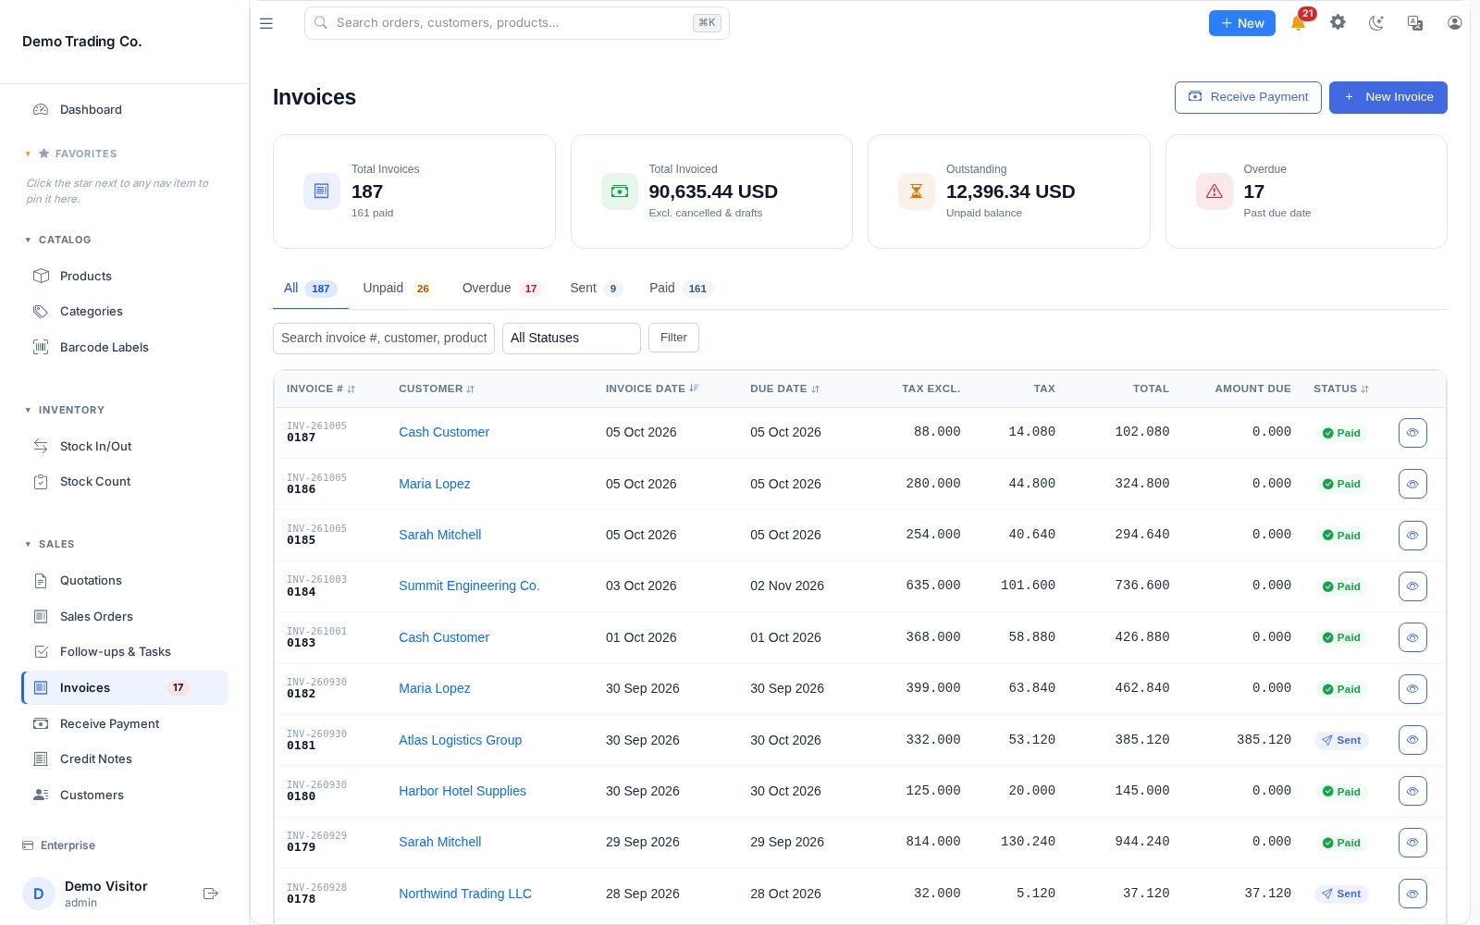Click the Receive Payment button
Viewport: 1480px width, 925px height.
(1248, 97)
